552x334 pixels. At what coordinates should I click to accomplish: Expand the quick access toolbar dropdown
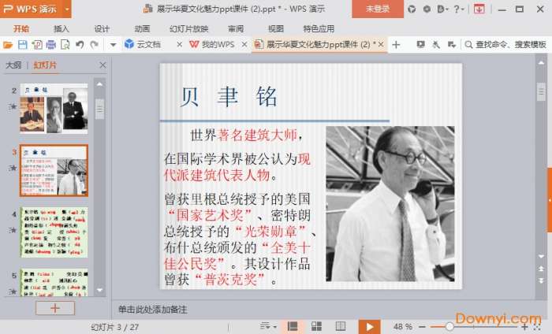point(113,45)
